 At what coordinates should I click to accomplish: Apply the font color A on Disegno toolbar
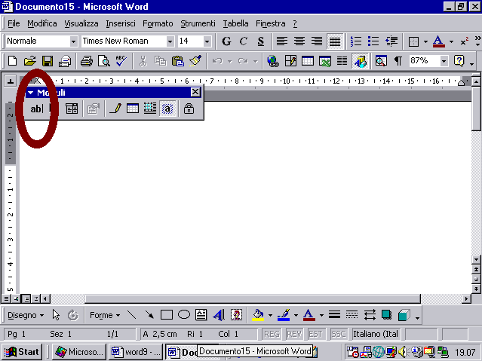[x=309, y=315]
